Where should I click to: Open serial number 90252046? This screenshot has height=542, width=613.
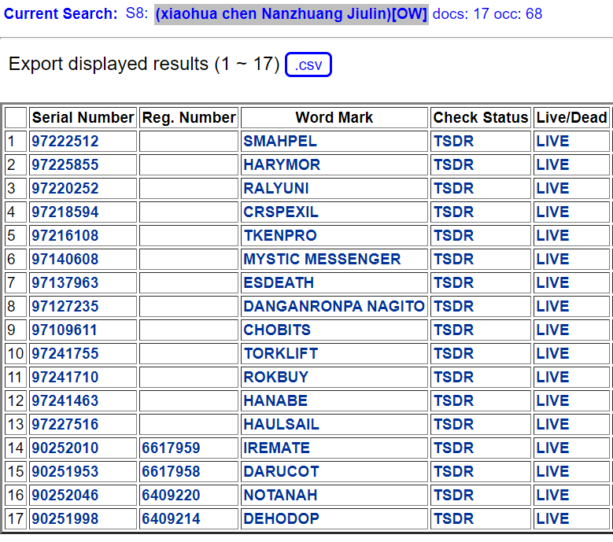tap(65, 495)
